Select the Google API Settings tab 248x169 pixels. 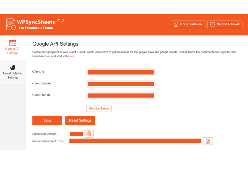[x=13, y=48]
